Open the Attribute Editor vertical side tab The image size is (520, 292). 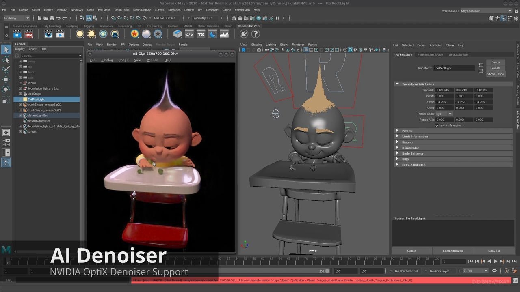[x=518, y=120]
